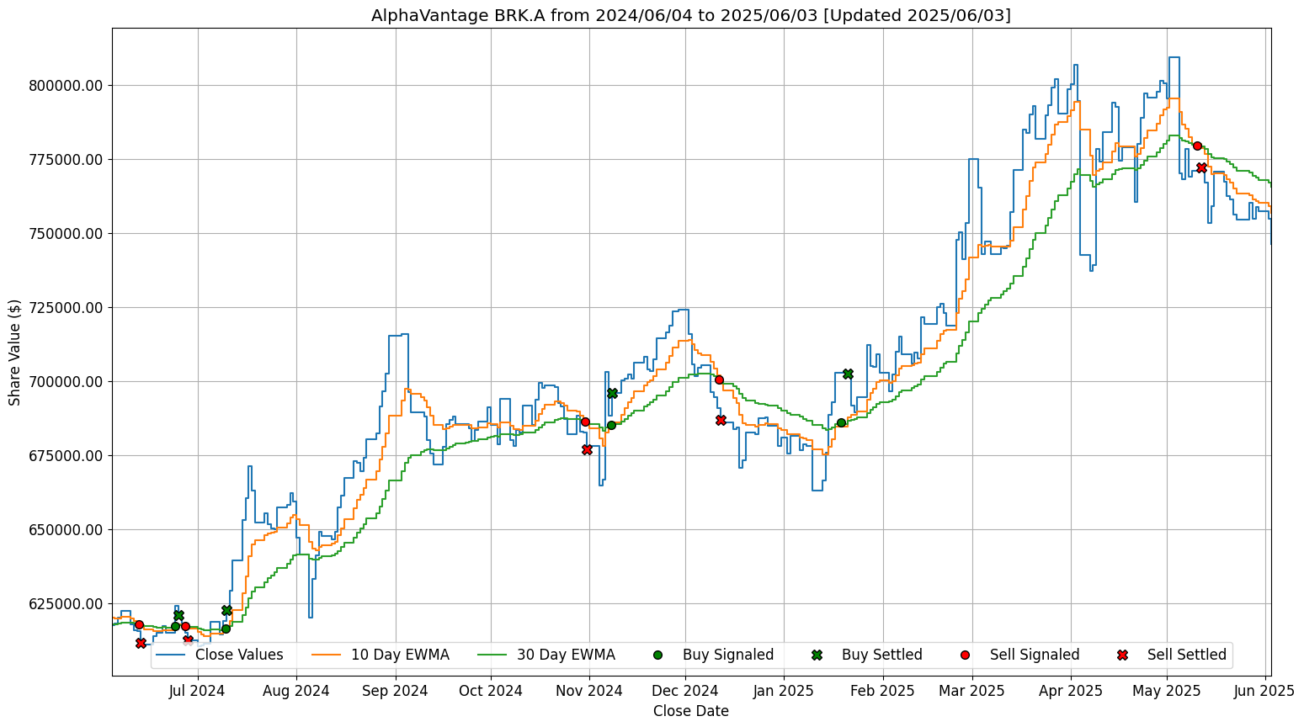
Task: Click the 650000.00 y-axis tick label
Action: (67, 530)
